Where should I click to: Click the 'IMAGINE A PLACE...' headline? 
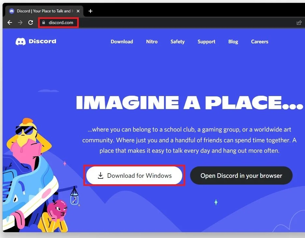pyautogui.click(x=189, y=102)
